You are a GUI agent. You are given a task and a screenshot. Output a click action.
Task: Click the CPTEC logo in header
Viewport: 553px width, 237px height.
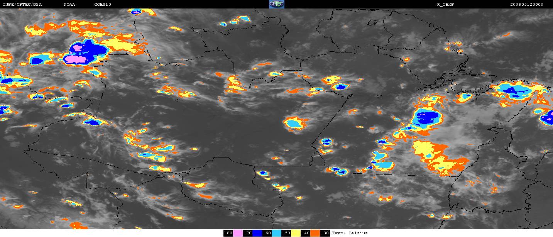click(276, 4)
